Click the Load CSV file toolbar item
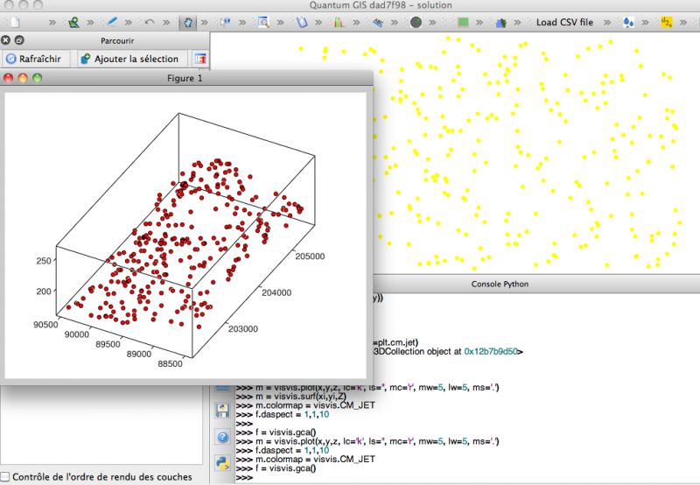 tap(564, 22)
